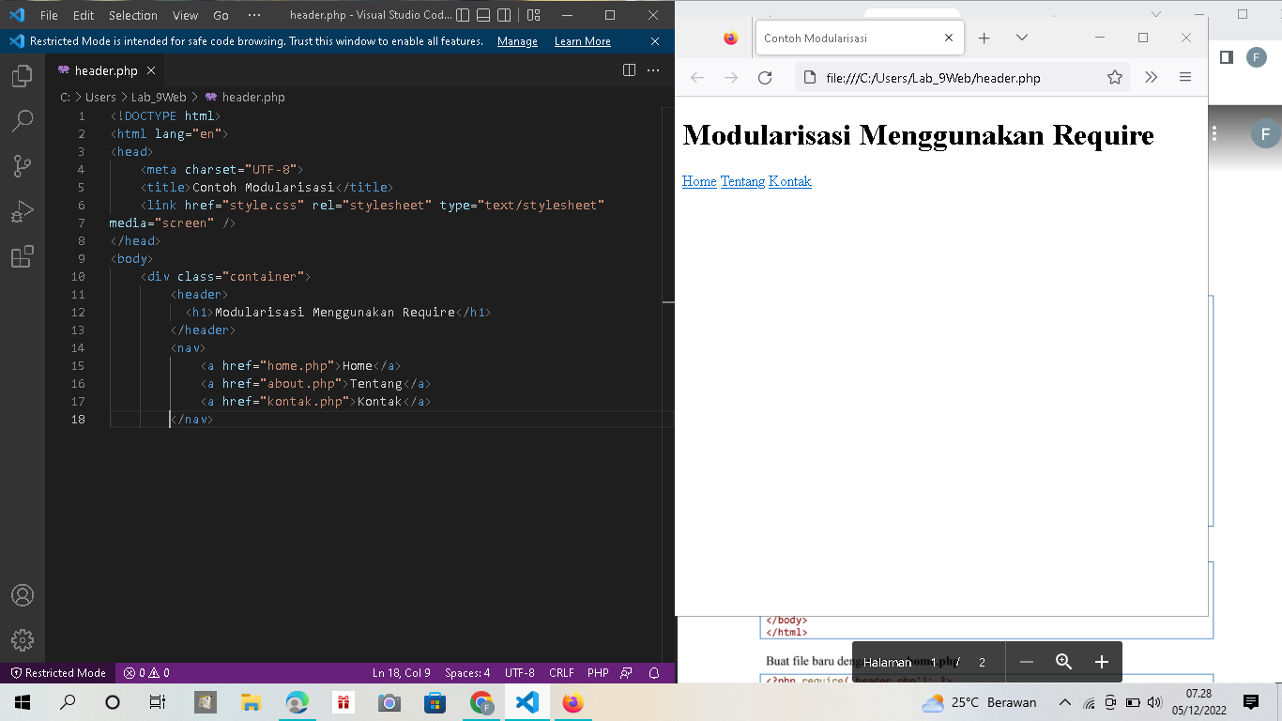Toggle Primary Side Bar in VS Code
1282x721 pixels.
pos(462,15)
